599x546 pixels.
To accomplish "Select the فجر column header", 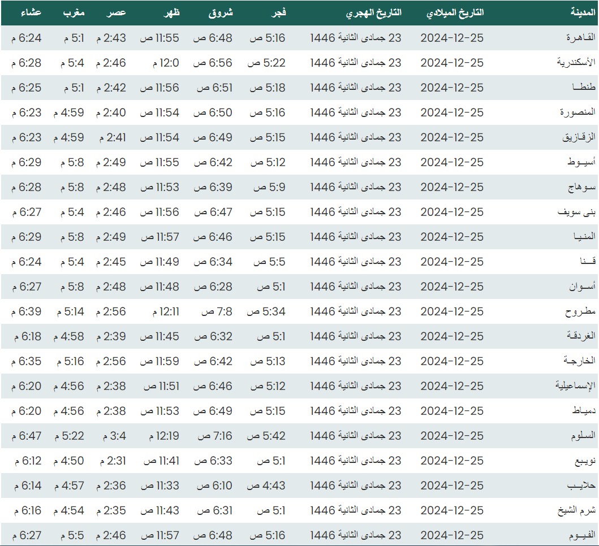I will coord(279,12).
